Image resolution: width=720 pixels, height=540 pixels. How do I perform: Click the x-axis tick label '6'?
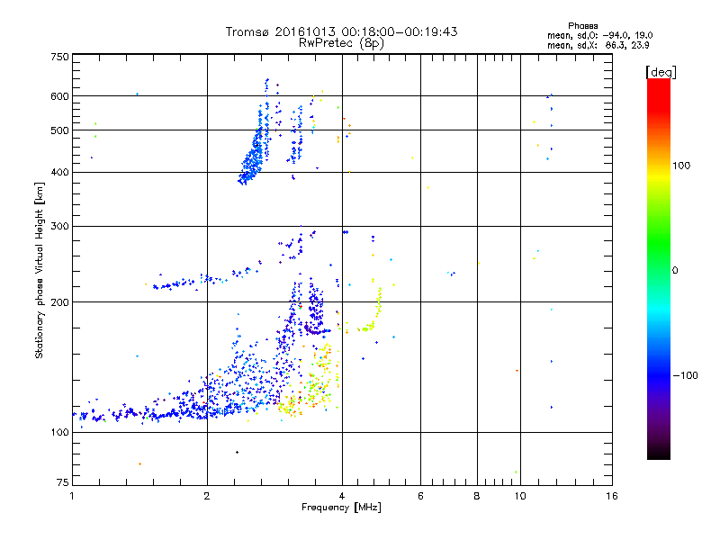coord(420,496)
